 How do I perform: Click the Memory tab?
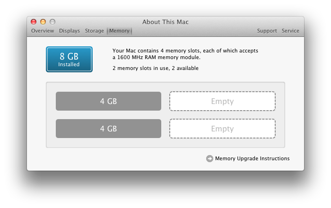[119, 31]
